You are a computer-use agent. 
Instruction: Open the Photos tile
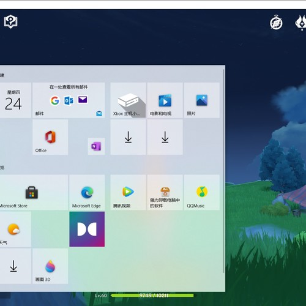click(202, 100)
